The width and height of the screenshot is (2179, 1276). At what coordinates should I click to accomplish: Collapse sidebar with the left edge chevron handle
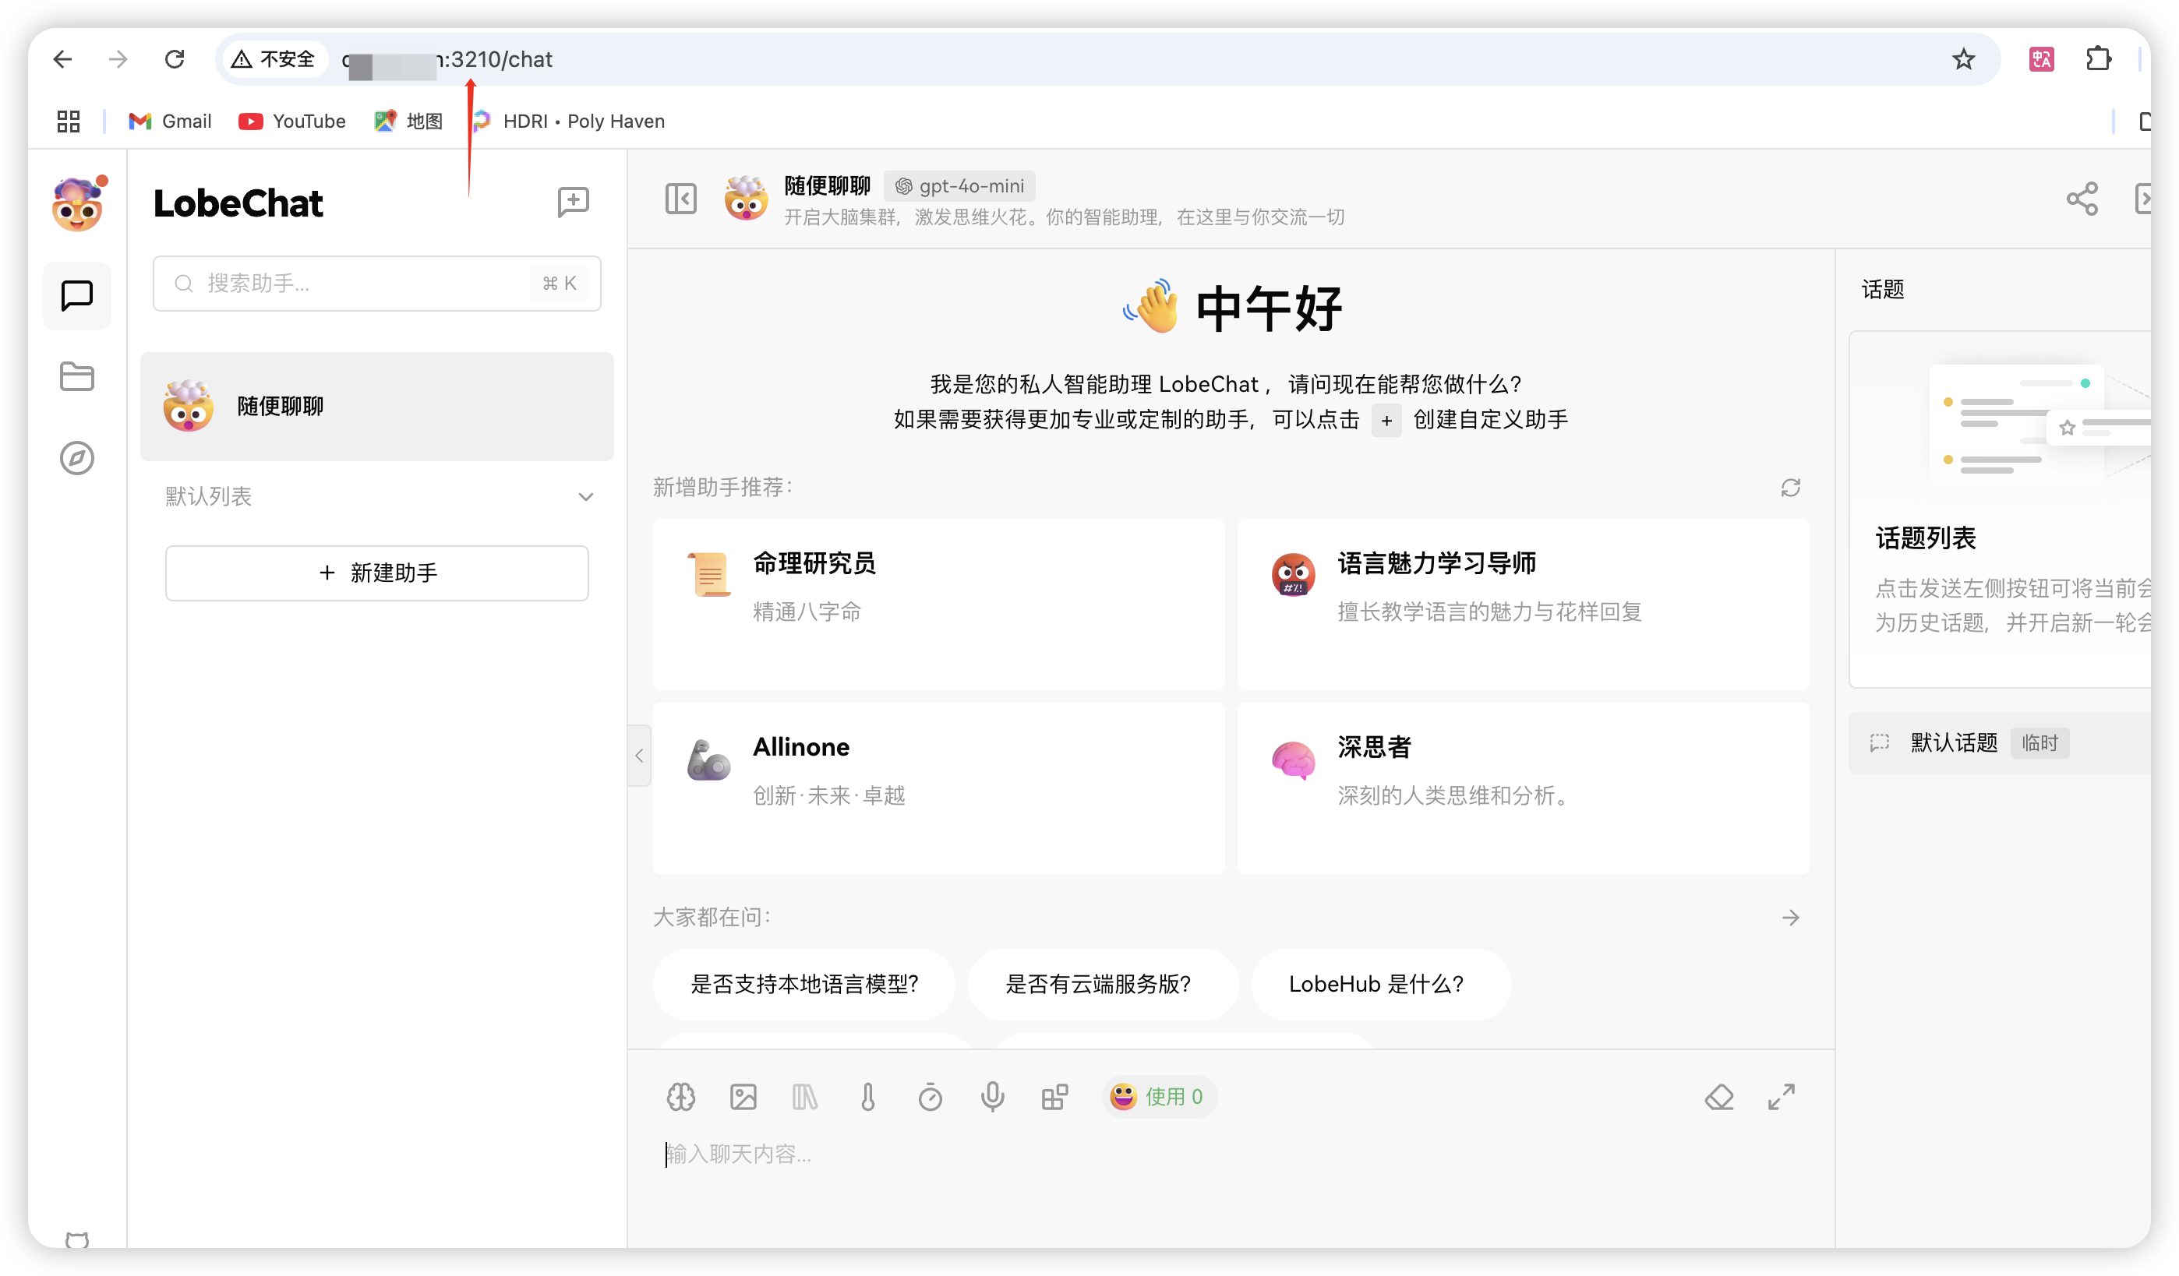coord(639,756)
